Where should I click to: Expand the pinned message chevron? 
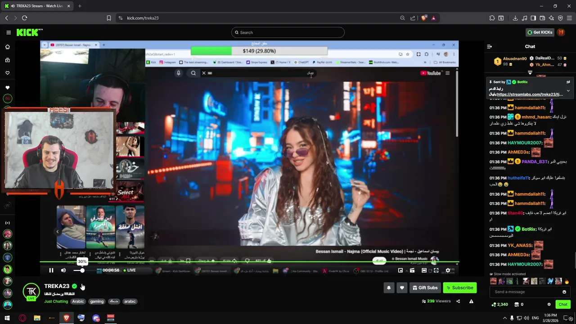pos(568,90)
